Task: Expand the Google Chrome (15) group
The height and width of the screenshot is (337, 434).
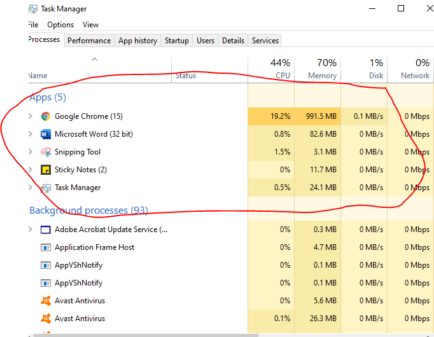Action: click(30, 116)
